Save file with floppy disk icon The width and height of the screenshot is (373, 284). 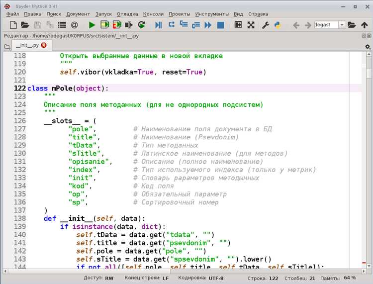[38, 25]
